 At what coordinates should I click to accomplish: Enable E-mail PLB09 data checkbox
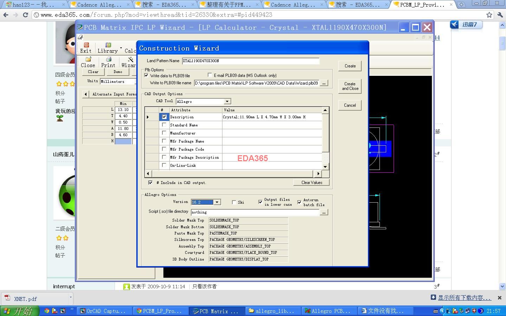[210, 75]
